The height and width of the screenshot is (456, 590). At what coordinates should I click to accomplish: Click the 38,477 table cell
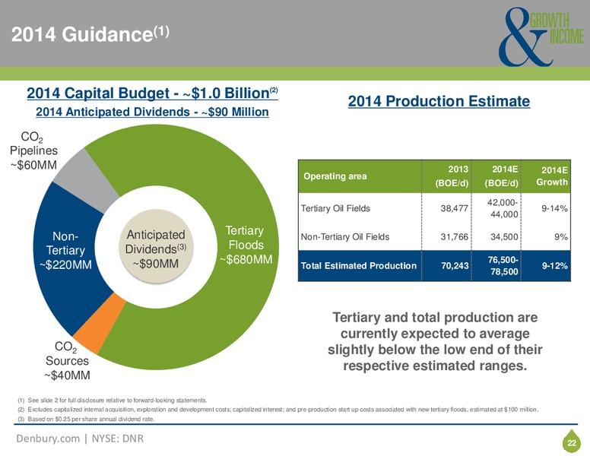(454, 208)
